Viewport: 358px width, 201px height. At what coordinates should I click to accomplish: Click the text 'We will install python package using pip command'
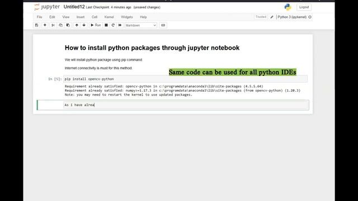point(103,60)
